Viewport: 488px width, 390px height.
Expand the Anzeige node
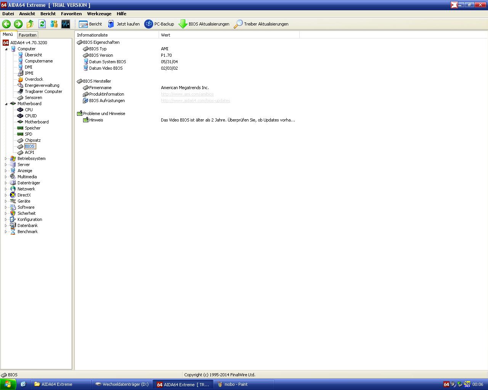pos(6,171)
